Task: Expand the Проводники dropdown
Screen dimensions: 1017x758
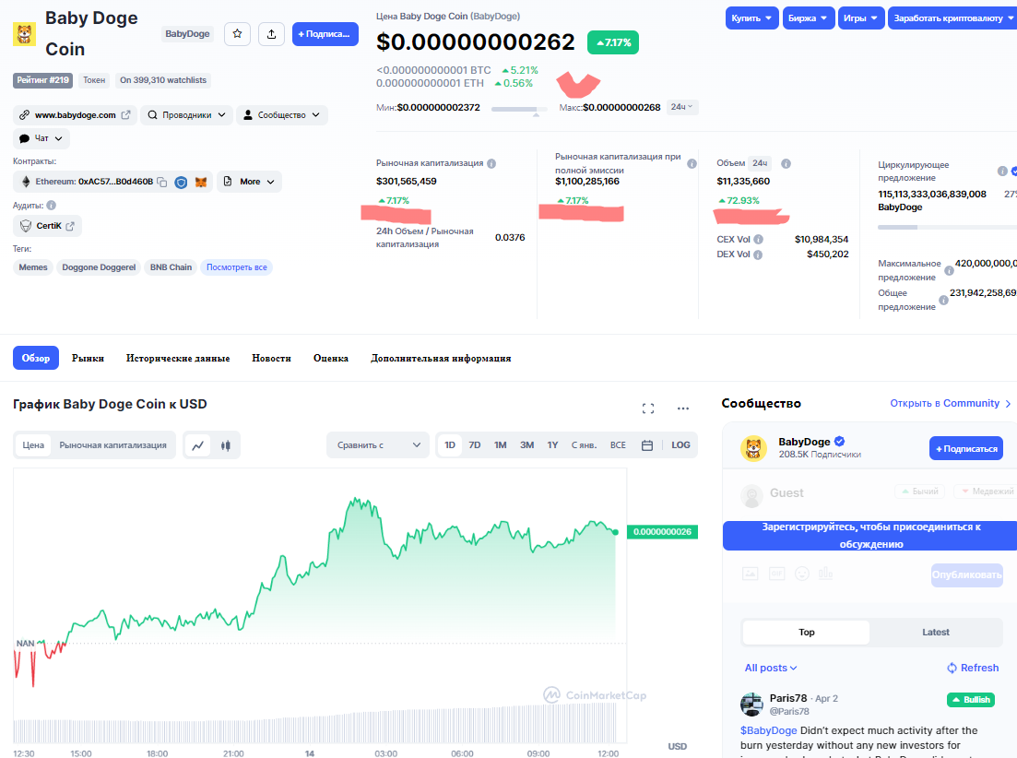Action: click(x=187, y=115)
